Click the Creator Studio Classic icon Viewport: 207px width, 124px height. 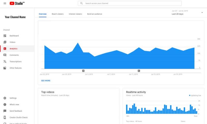(x=5, y=117)
